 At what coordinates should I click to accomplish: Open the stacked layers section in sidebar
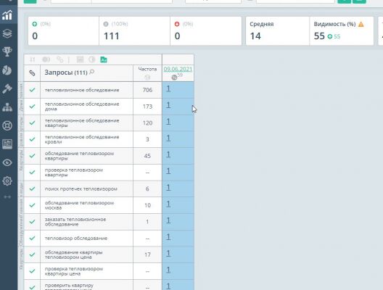(x=7, y=33)
